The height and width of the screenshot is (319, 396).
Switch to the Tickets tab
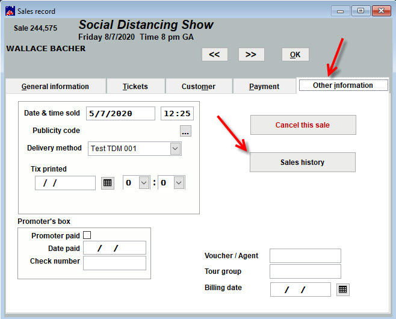[x=135, y=86]
